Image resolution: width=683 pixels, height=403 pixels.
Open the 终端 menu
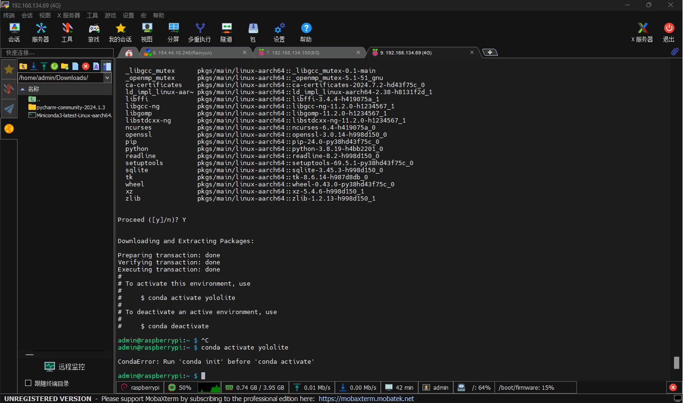point(9,16)
